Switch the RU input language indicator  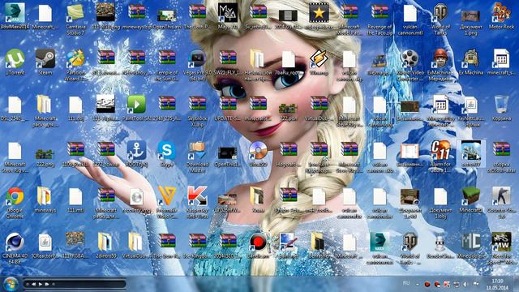pyautogui.click(x=406, y=283)
